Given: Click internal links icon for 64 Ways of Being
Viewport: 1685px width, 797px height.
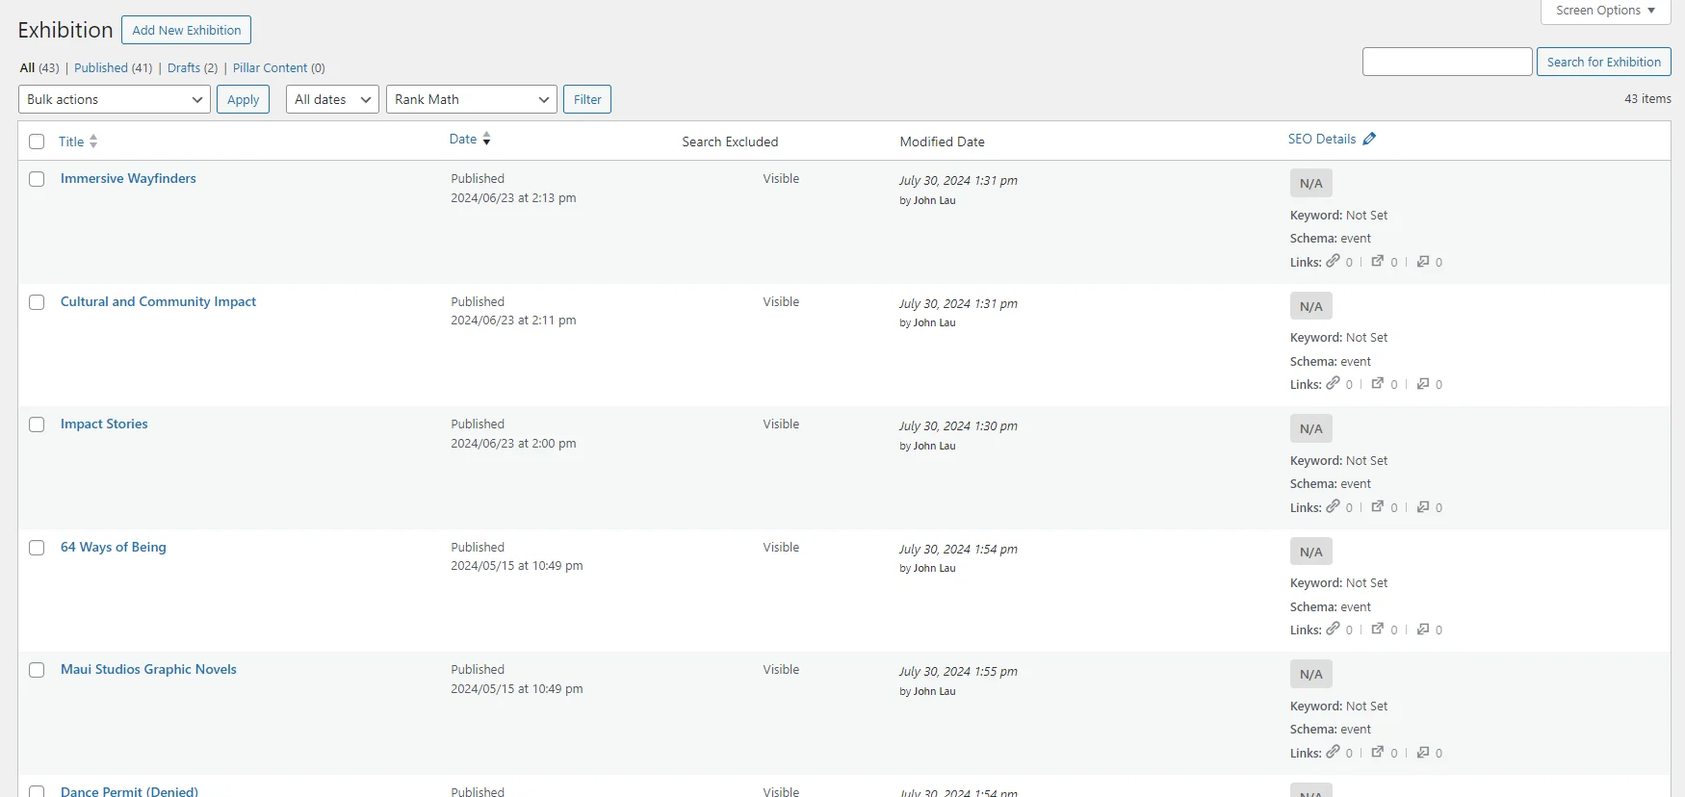Looking at the screenshot, I should pos(1333,629).
